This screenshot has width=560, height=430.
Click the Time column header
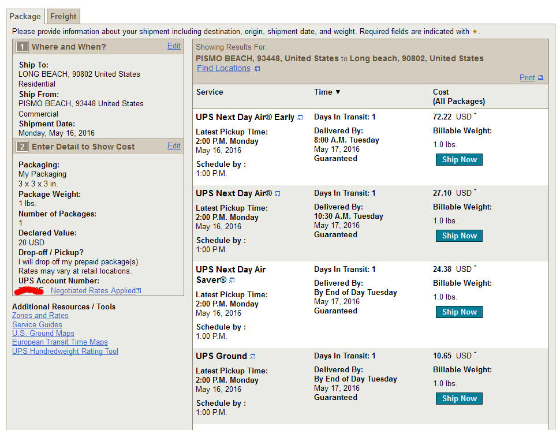pyautogui.click(x=323, y=92)
